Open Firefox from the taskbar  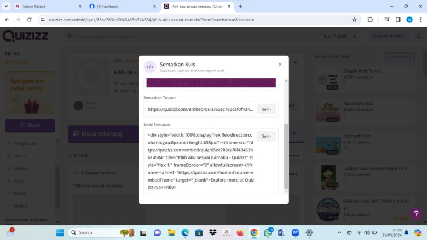(240, 233)
